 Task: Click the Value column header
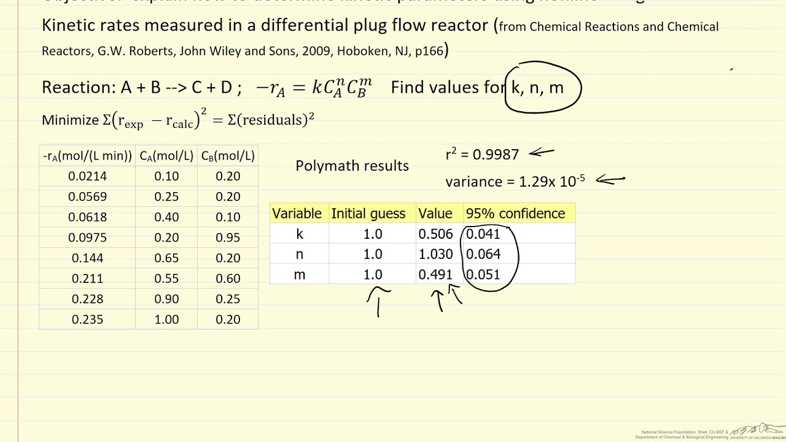pyautogui.click(x=435, y=213)
